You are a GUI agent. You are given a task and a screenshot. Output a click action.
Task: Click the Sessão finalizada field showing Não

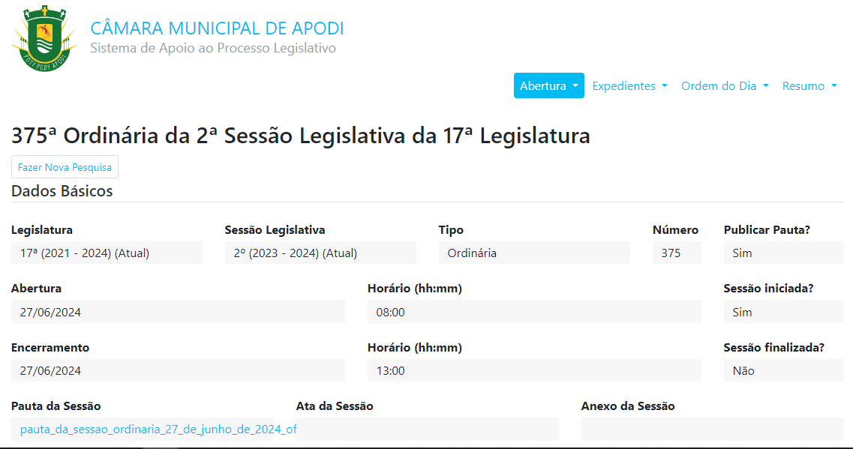click(x=783, y=370)
